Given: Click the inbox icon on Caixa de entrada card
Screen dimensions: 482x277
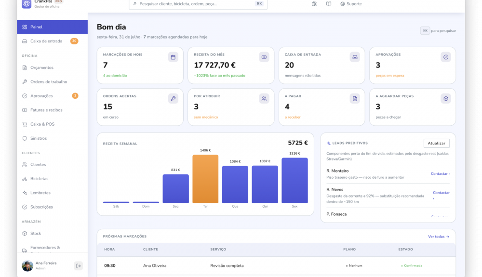Looking at the screenshot, I should pos(355,57).
